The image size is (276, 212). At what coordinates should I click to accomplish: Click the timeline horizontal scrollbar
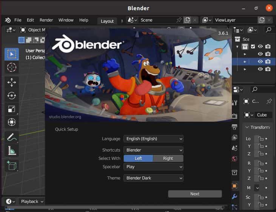coord(114,207)
